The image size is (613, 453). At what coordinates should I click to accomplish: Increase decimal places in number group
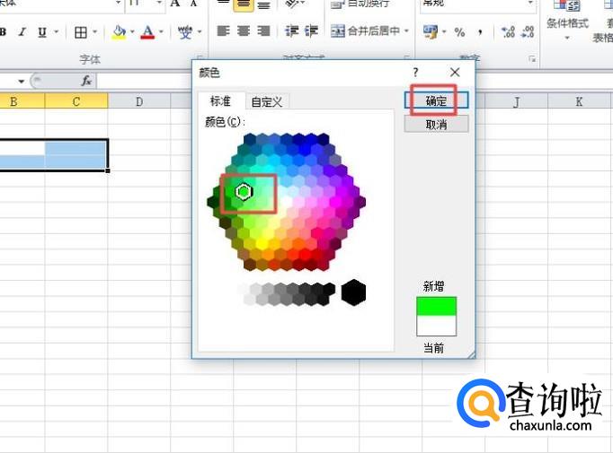pos(508,32)
